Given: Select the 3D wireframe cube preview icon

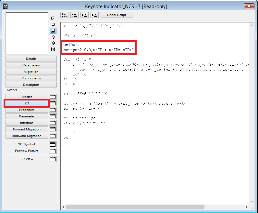Looking at the screenshot, I should pos(53,37).
